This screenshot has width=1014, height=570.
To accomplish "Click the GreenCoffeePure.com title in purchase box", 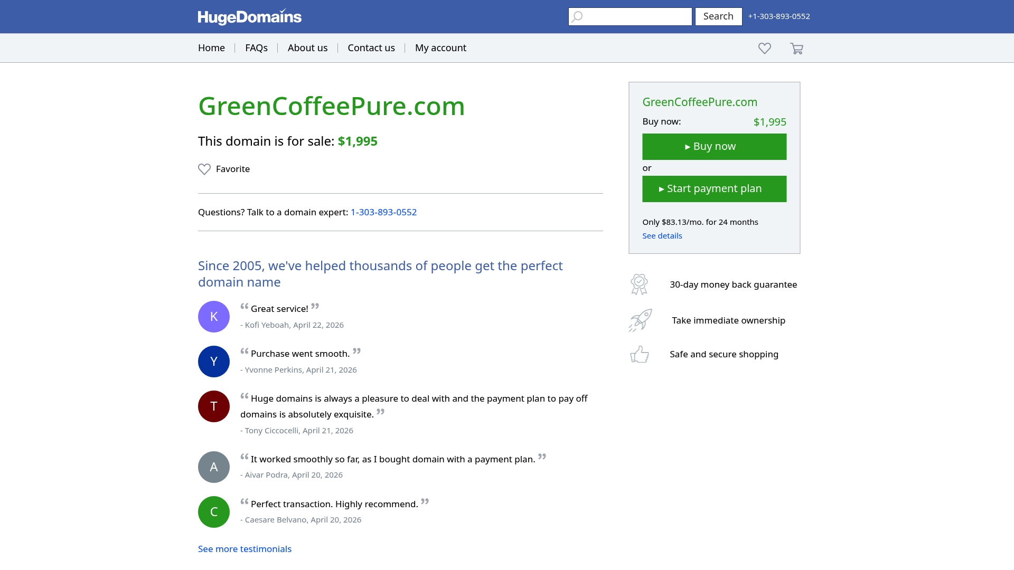I will pyautogui.click(x=700, y=102).
